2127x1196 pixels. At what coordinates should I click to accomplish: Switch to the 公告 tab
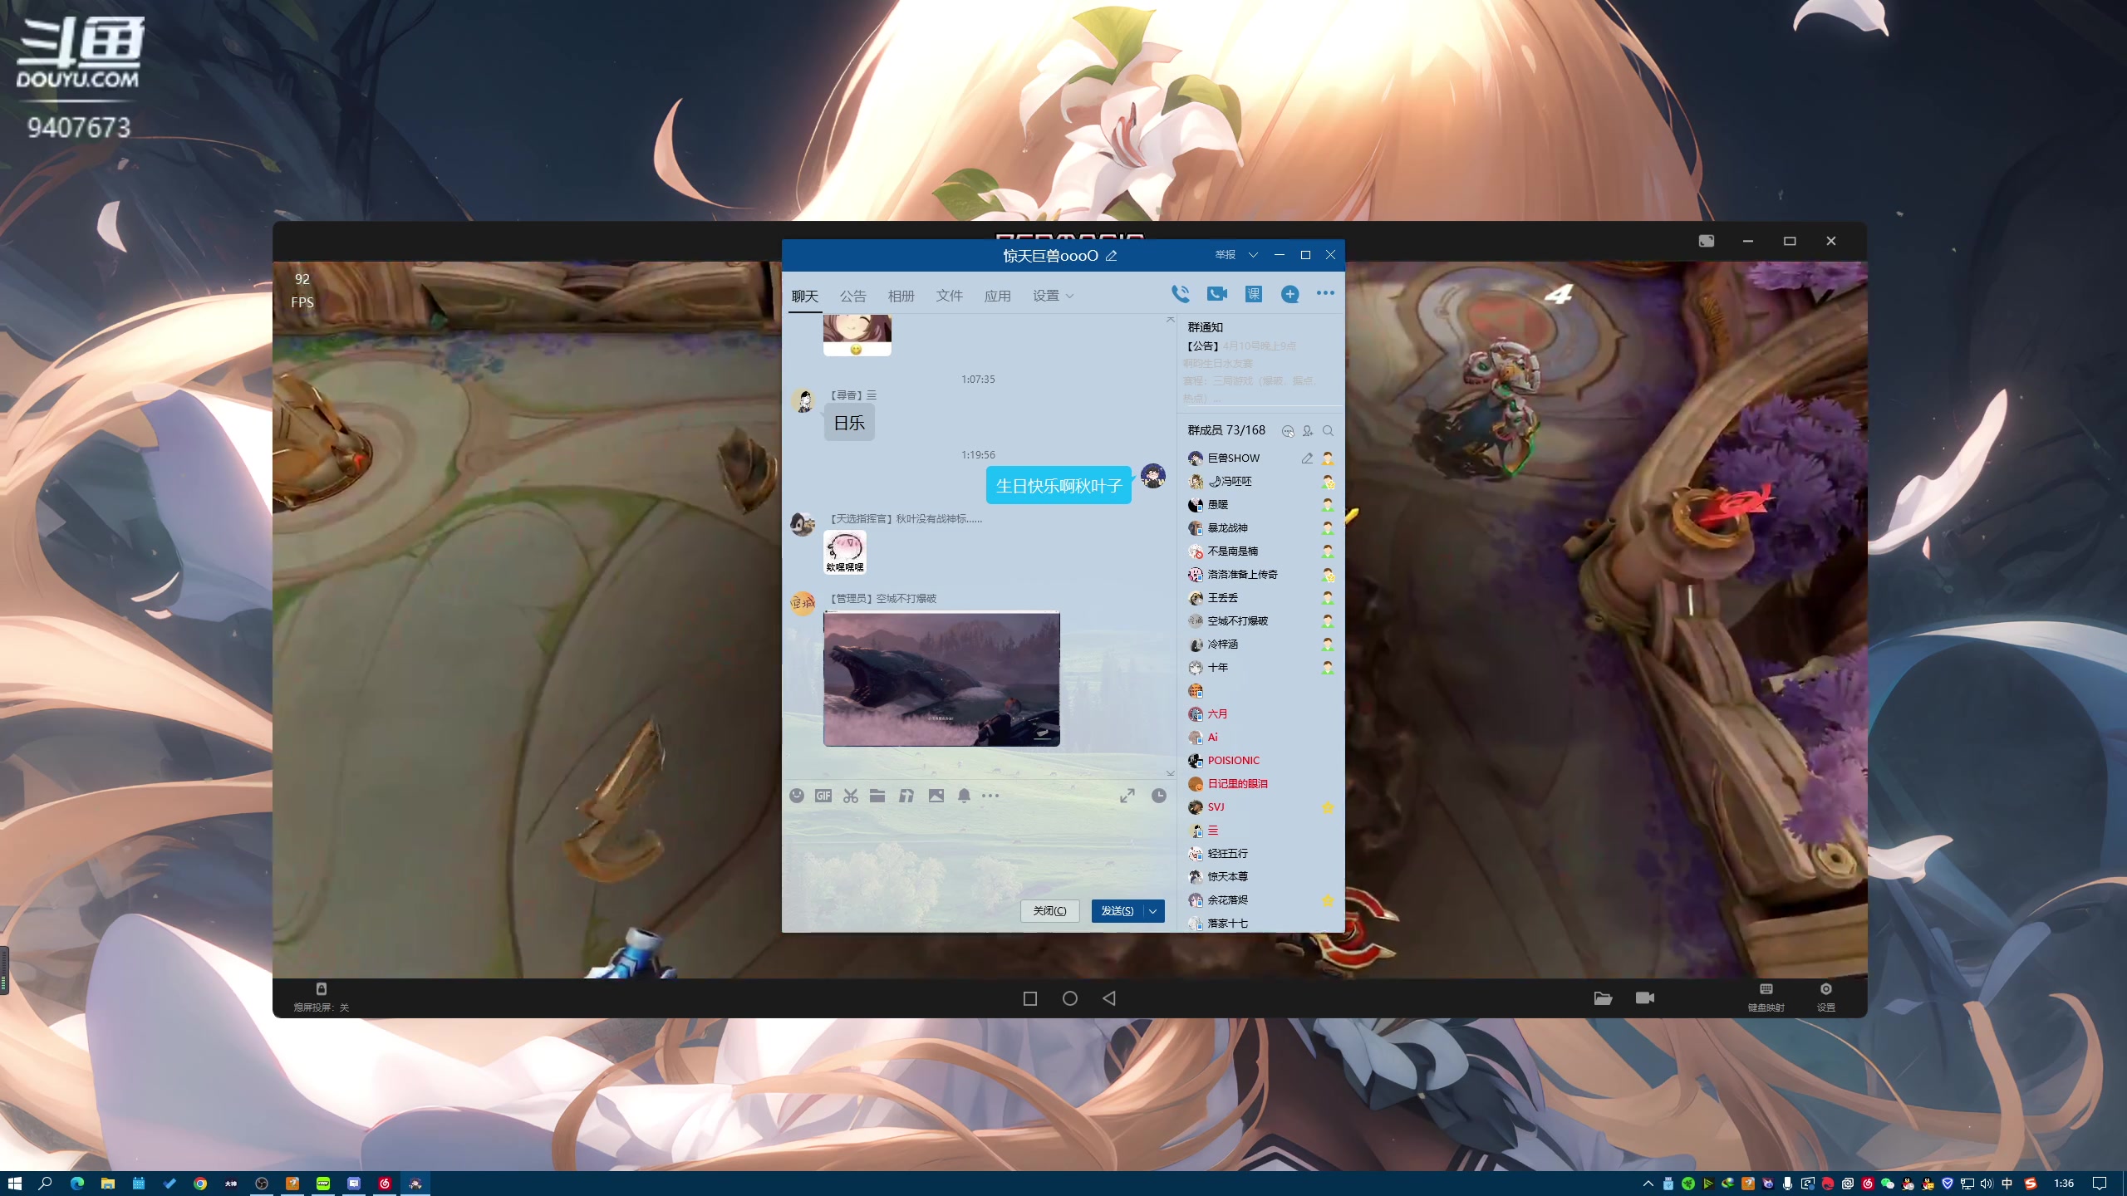point(853,297)
